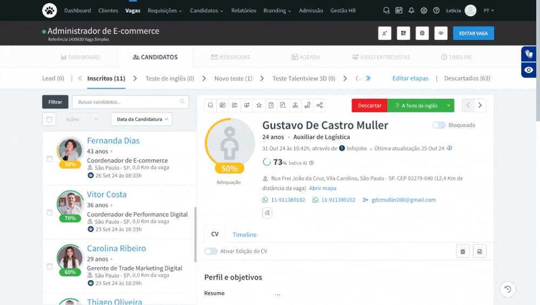Open the Abrir mapa link

pyautogui.click(x=323, y=188)
